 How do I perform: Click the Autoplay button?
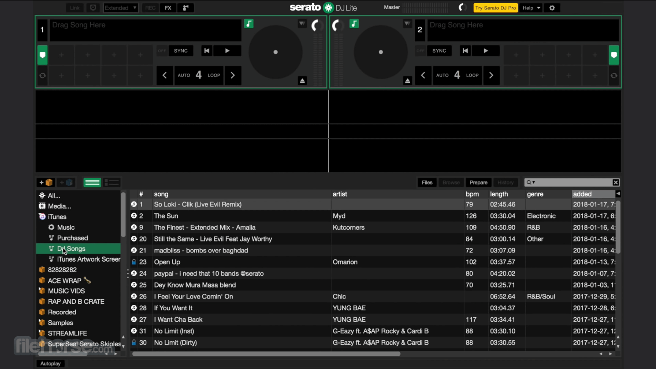pos(51,364)
